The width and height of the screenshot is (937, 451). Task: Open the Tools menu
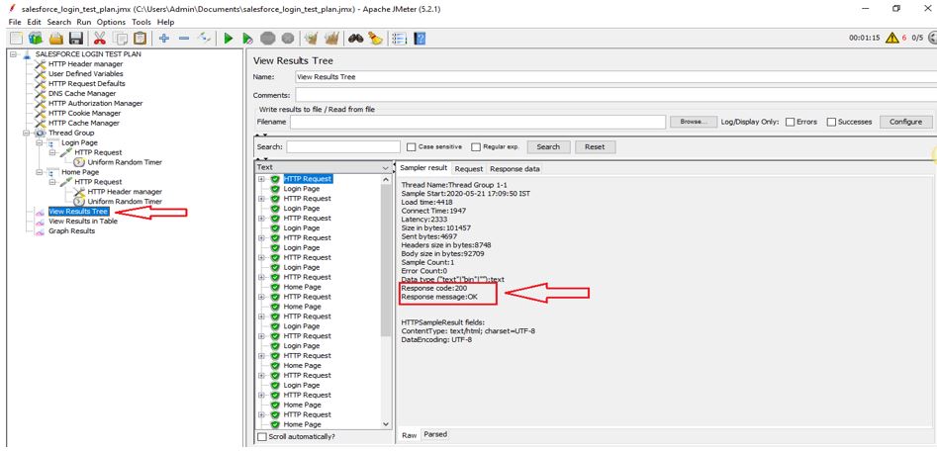141,22
